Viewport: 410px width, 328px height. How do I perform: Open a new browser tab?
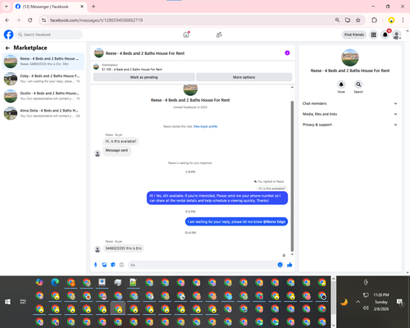[93, 7]
